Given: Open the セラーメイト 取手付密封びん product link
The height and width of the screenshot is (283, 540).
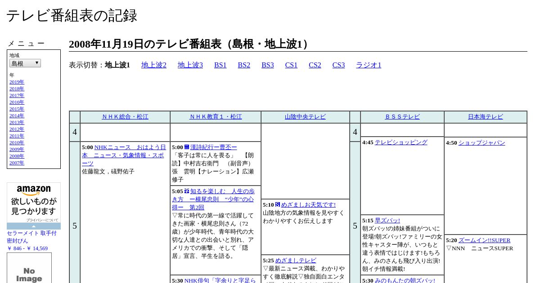Looking at the screenshot, I should tap(31, 237).
